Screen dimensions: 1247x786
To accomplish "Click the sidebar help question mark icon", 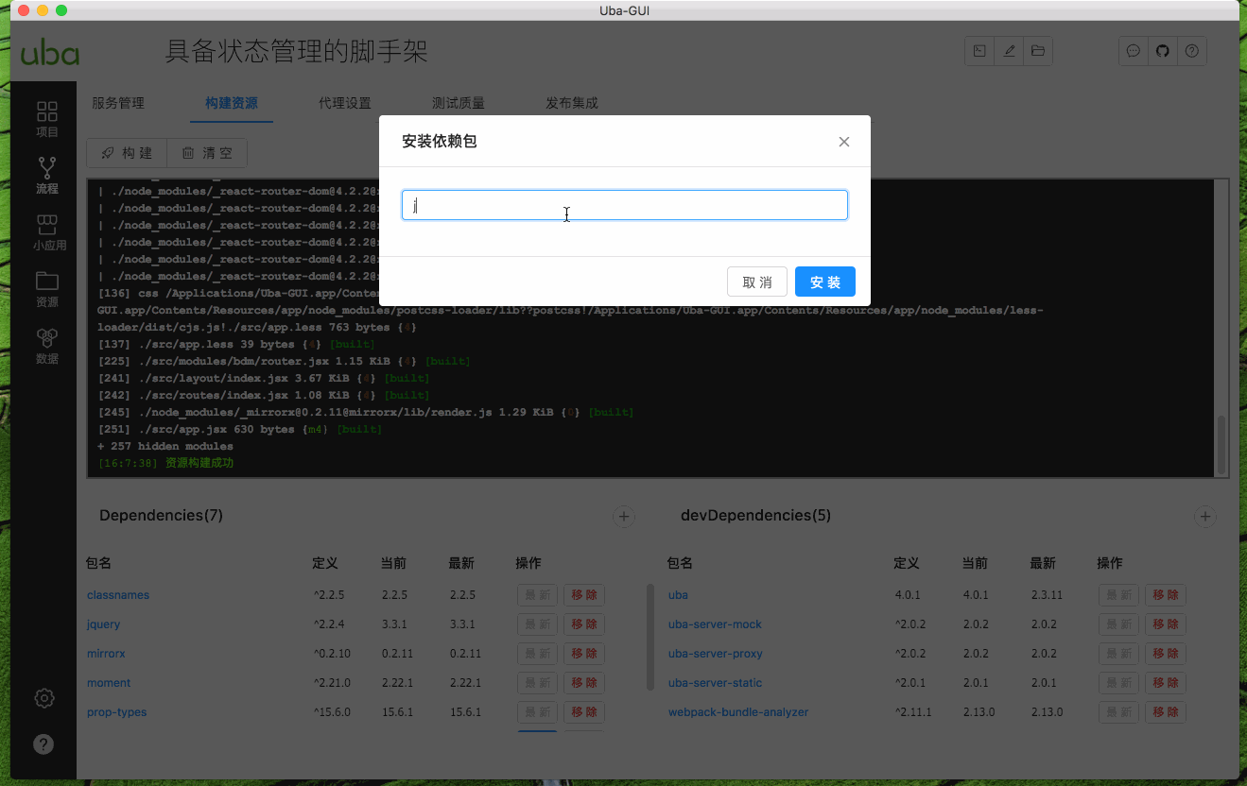I will coord(44,743).
